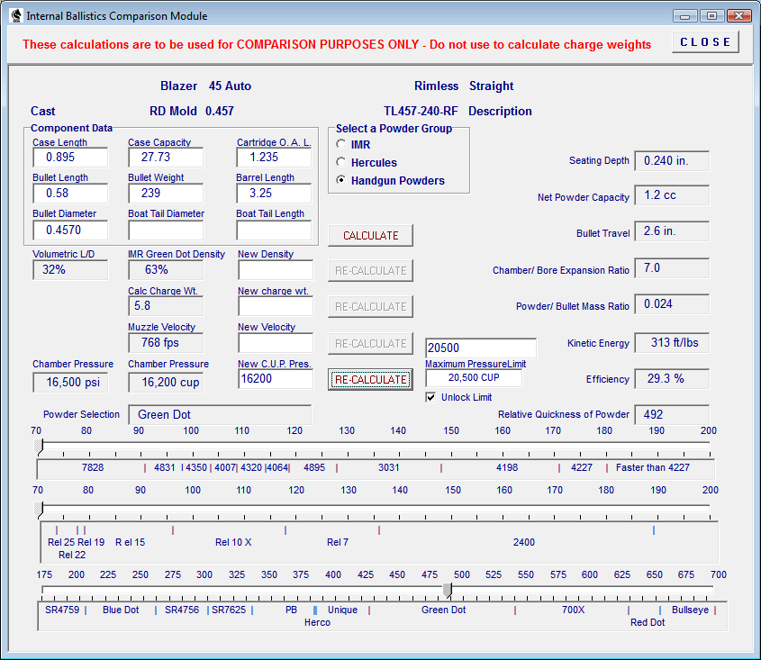Click the Bullet Travel value 2.6 in.

click(x=672, y=231)
